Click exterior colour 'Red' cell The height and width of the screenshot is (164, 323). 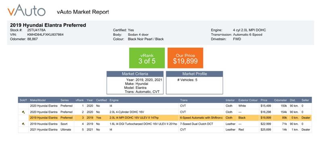point(241,130)
